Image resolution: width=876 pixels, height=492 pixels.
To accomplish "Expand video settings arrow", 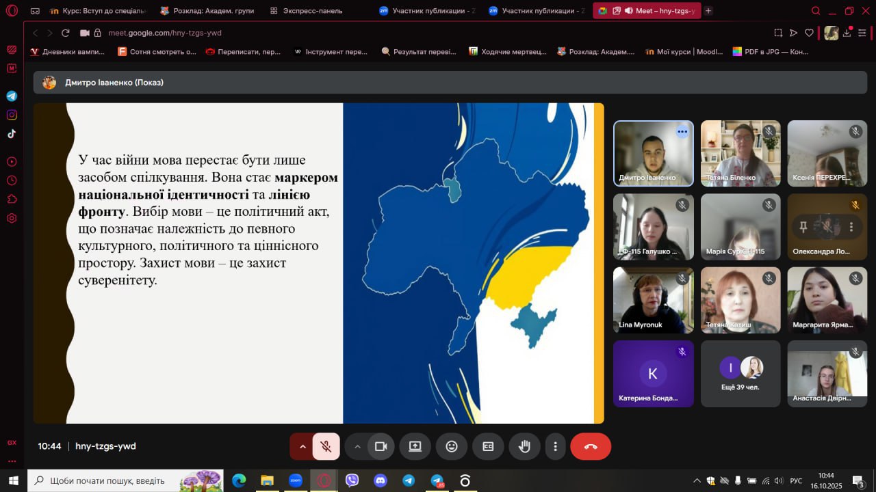I will tap(357, 446).
